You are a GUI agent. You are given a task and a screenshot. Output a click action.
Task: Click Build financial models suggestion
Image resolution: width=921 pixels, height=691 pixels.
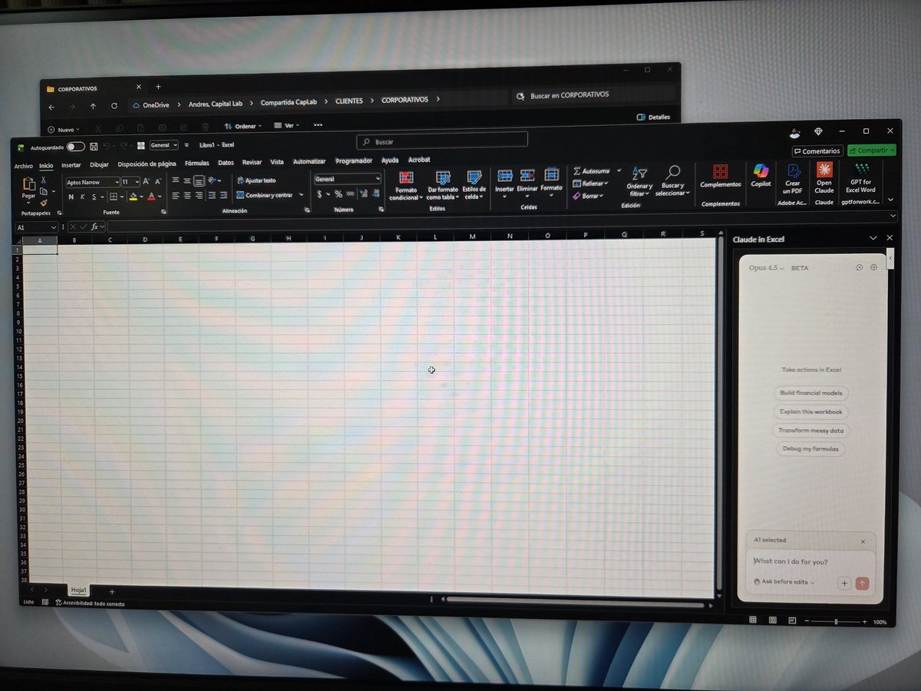pyautogui.click(x=810, y=393)
